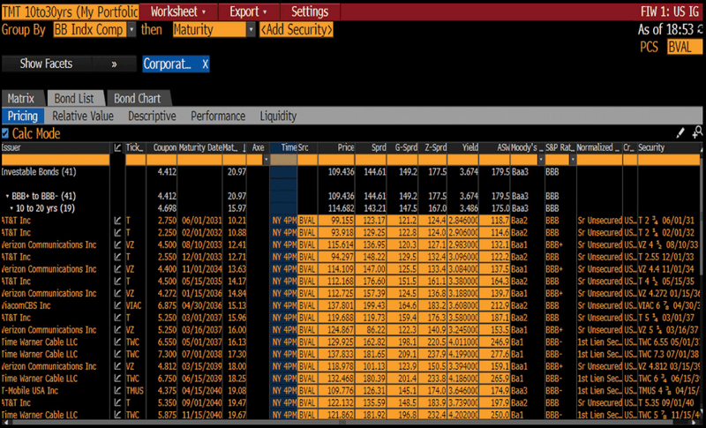Open the Worksheet dropdown menu
Image resolution: width=706 pixels, height=428 pixels.
(x=178, y=11)
